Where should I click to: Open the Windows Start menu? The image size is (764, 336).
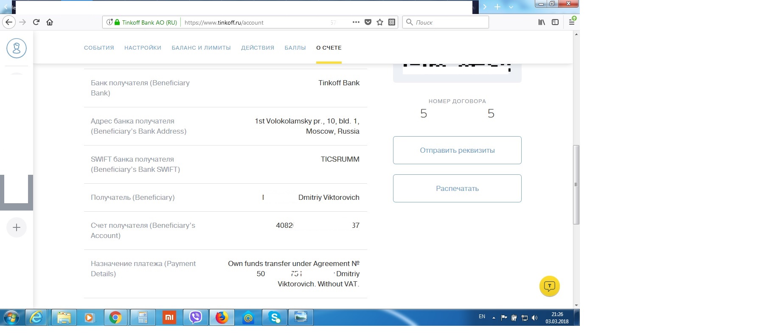point(11,317)
